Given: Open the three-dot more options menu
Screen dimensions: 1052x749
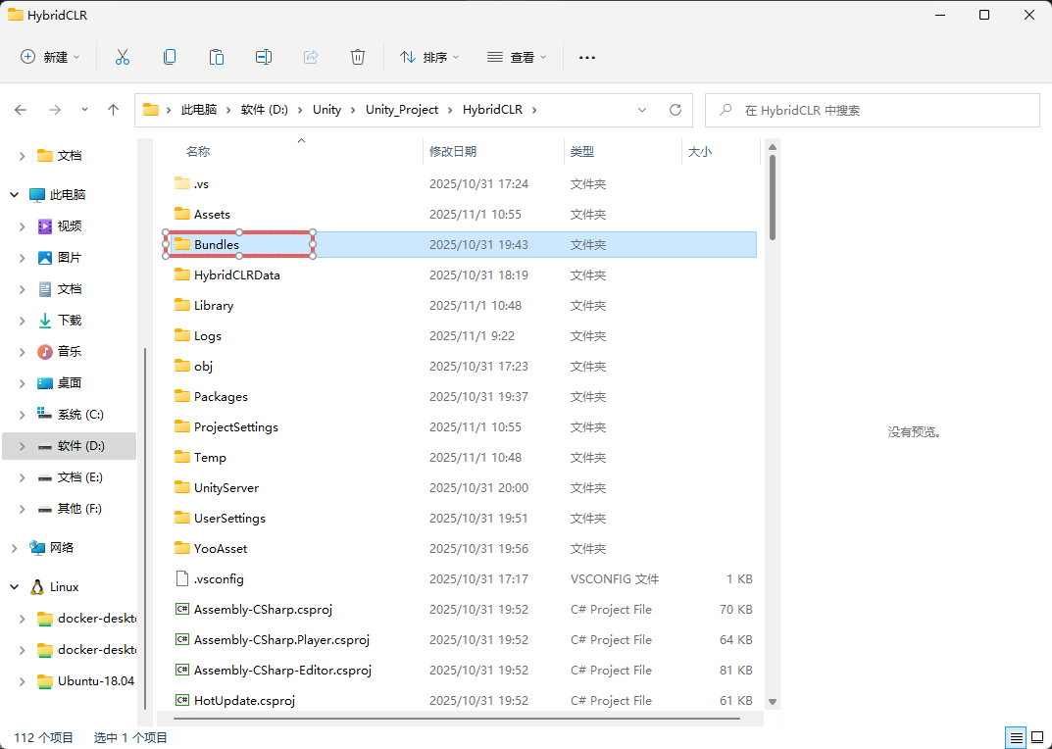Looking at the screenshot, I should coord(587,58).
